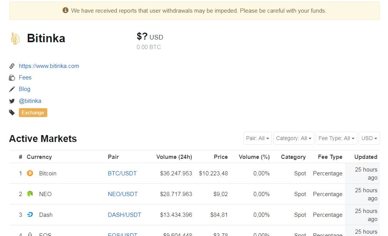Viewport: 388px width, 236px height.
Task: Click 0,00% volume in the Bitcoin row
Action: (261, 173)
